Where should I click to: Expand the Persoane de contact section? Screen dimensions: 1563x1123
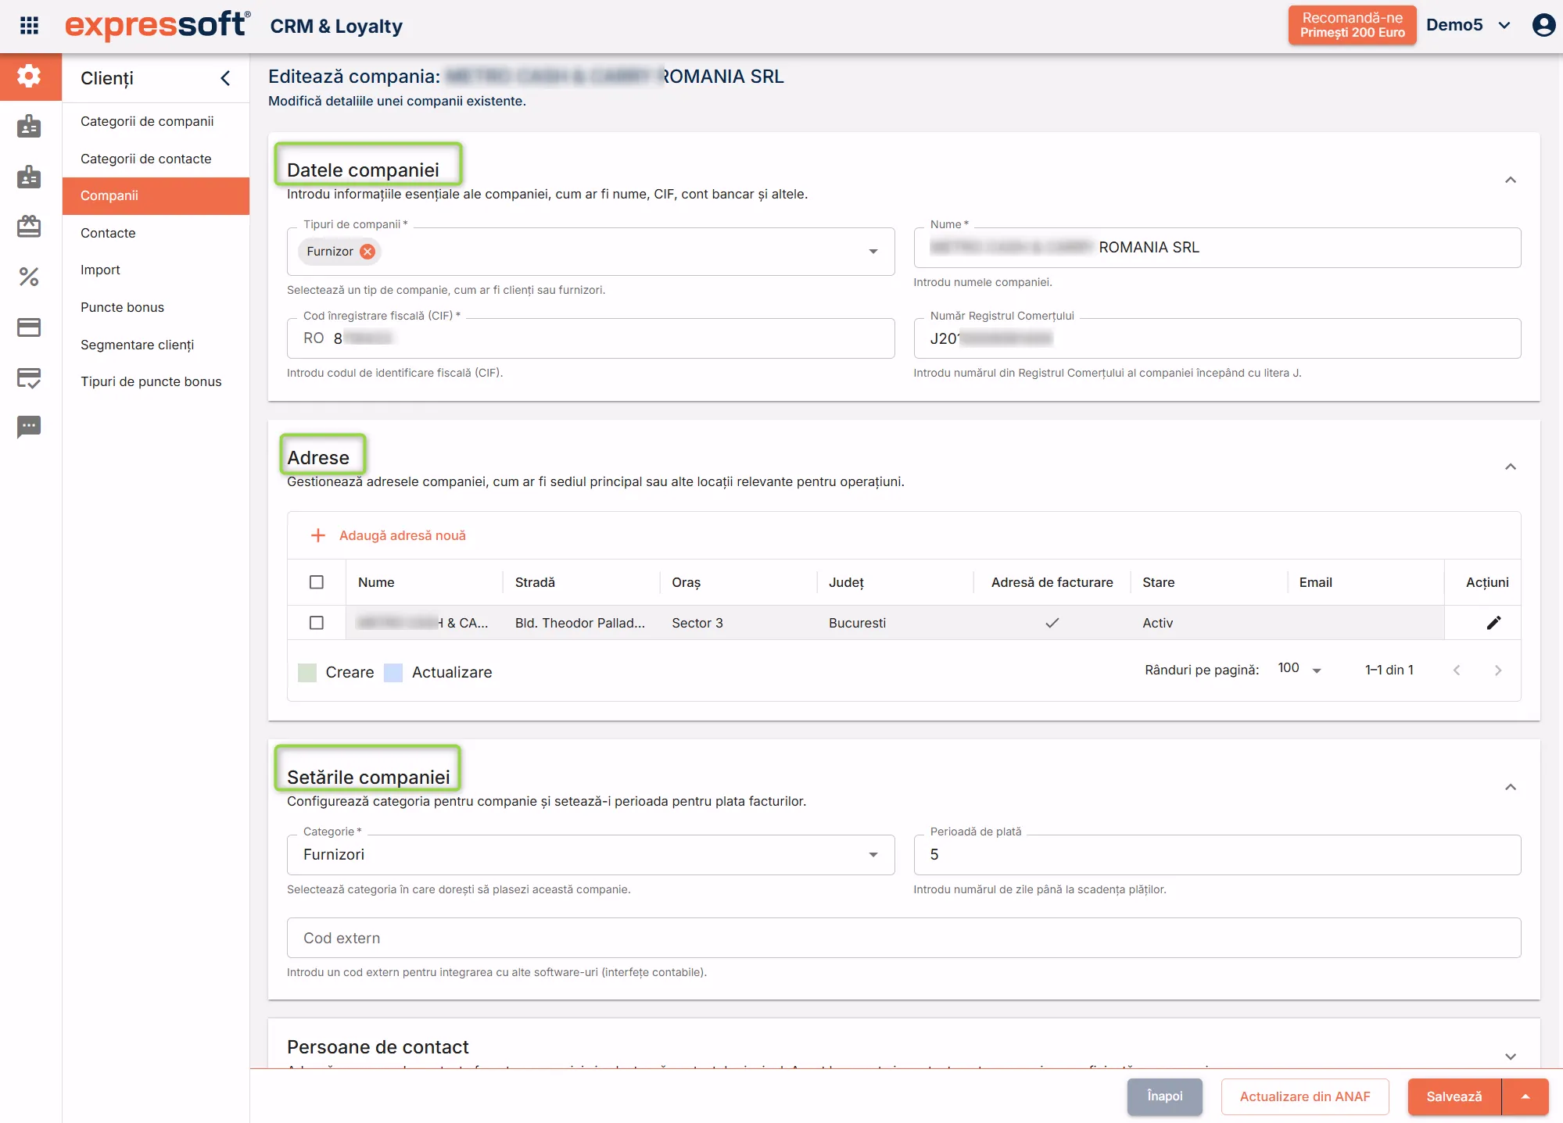[x=1511, y=1057]
